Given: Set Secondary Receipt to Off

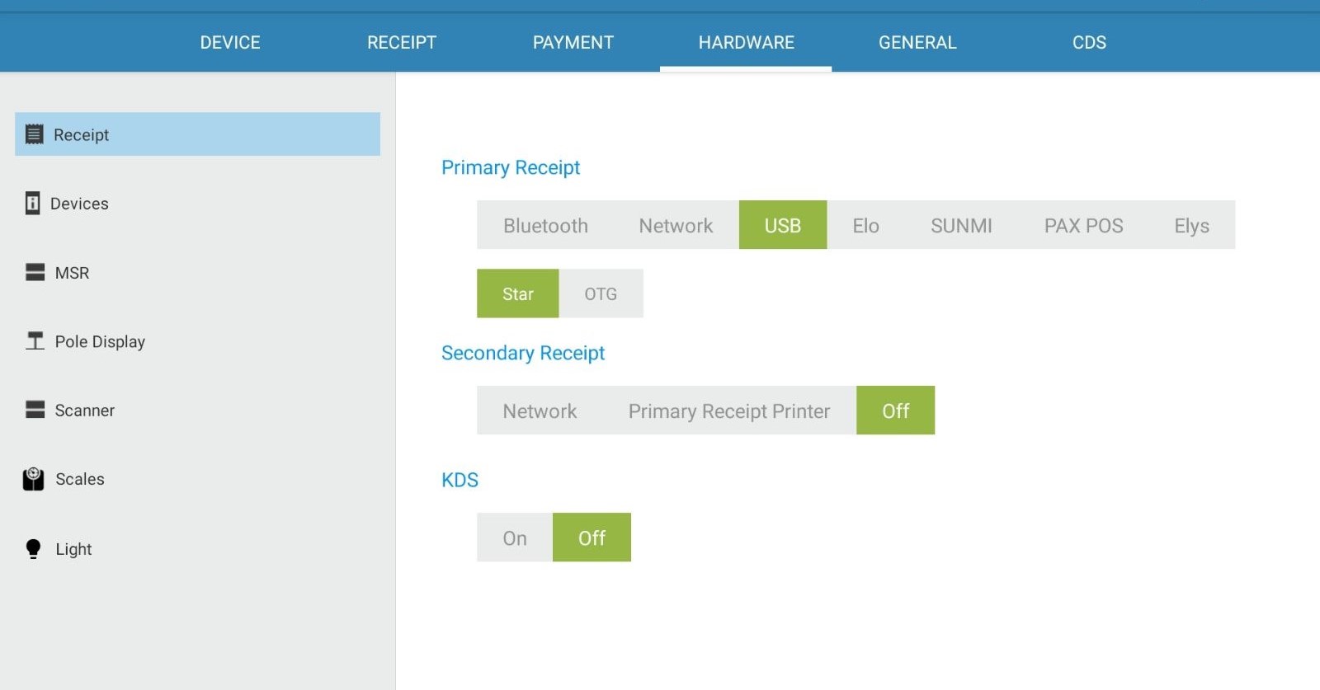Looking at the screenshot, I should tap(895, 411).
